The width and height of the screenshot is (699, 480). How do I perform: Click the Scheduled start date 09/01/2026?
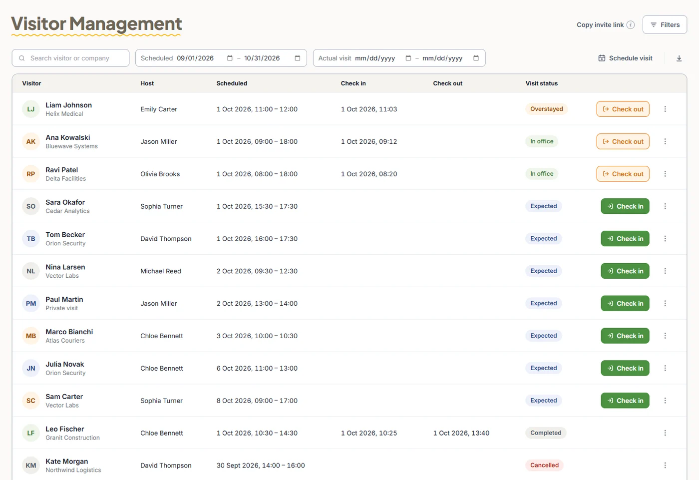195,58
